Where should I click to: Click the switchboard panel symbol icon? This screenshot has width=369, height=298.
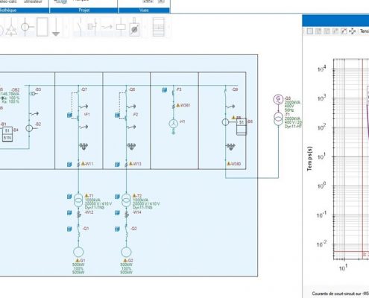tap(159, 27)
